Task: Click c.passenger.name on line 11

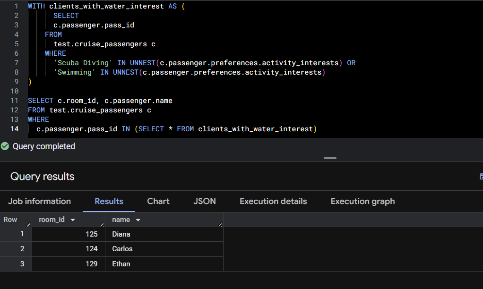Action: pyautogui.click(x=138, y=101)
